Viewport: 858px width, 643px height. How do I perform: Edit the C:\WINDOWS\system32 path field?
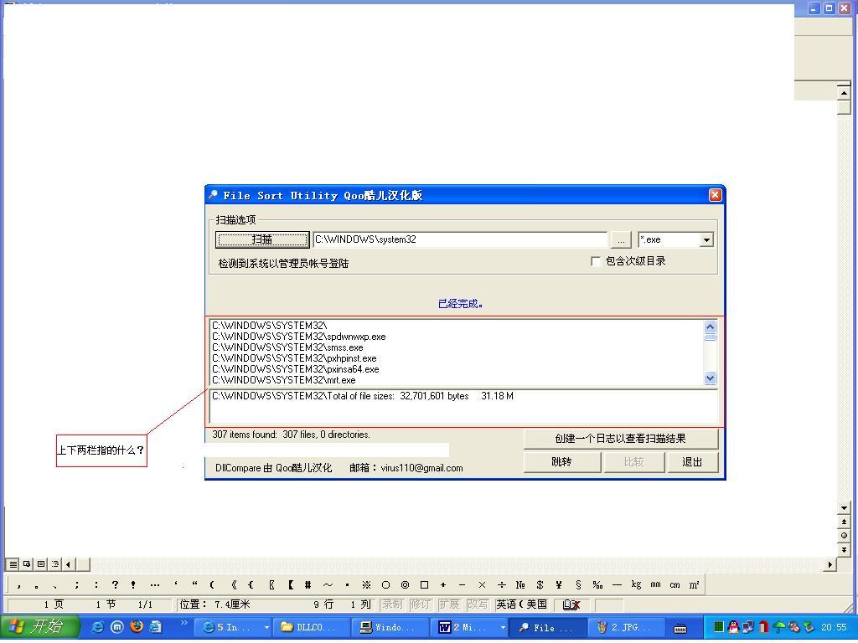click(x=460, y=239)
